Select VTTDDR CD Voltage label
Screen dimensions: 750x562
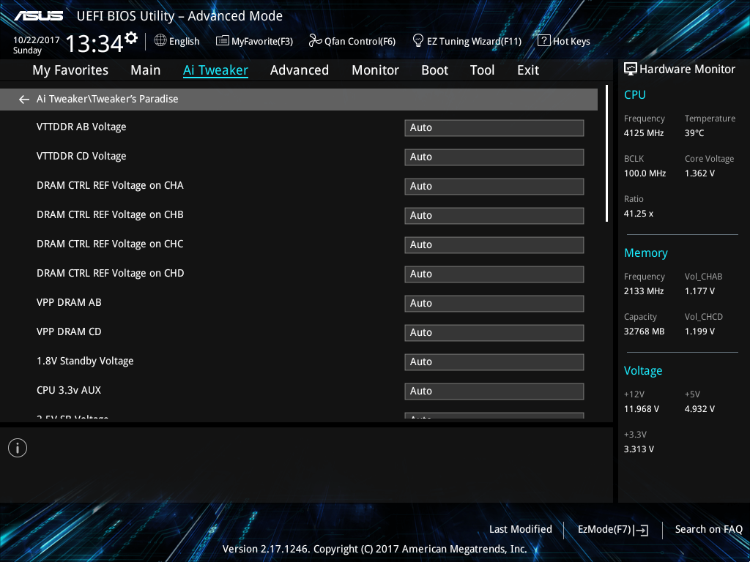click(x=81, y=157)
